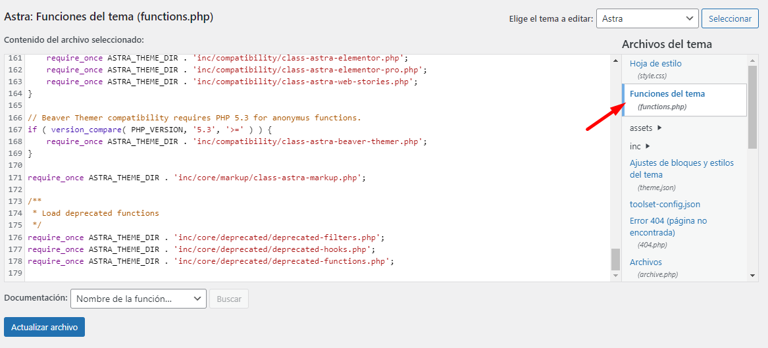This screenshot has height=348, width=768.
Task: Click 'inc/core/markup/class-astra-markup.php' string
Action: (269, 178)
